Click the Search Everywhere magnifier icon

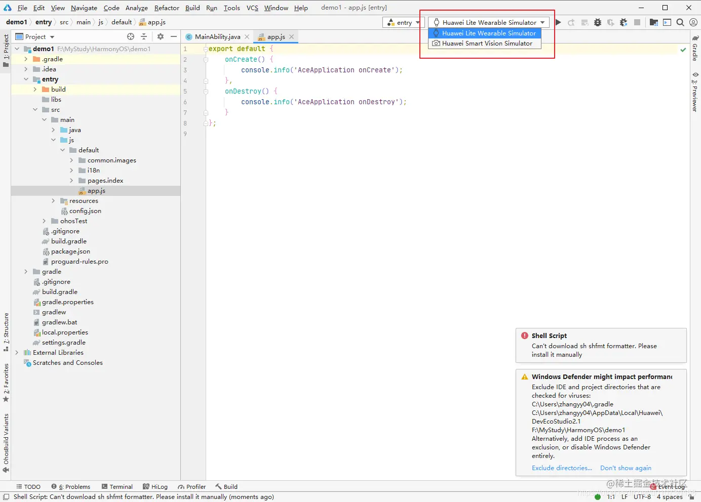pyautogui.click(x=680, y=22)
